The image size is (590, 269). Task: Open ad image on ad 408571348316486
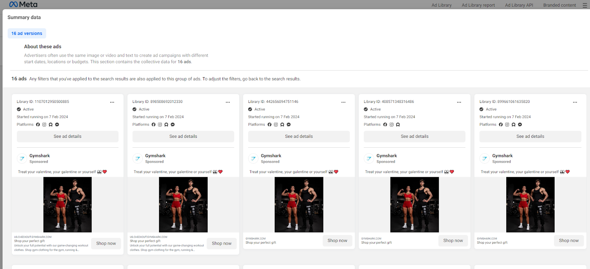414,205
